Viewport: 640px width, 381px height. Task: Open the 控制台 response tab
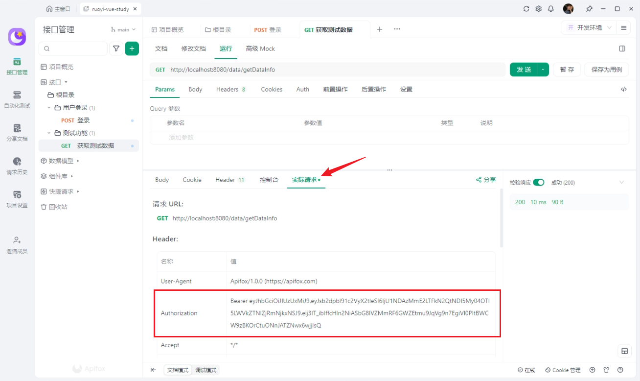(x=269, y=180)
